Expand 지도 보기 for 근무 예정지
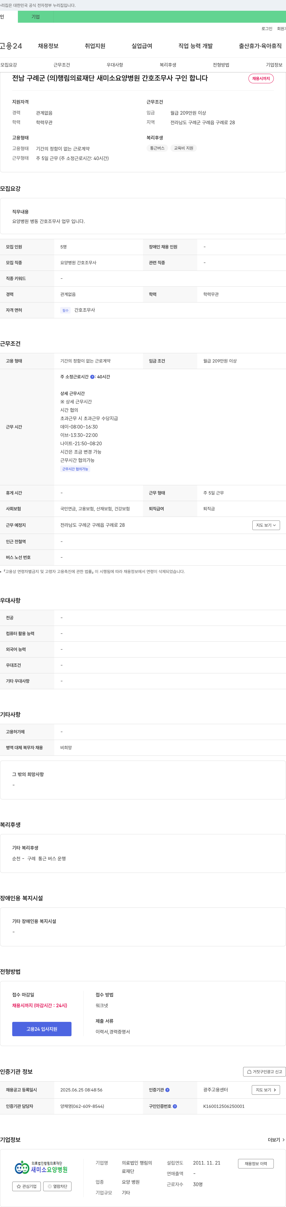The image size is (286, 1207). point(266,525)
